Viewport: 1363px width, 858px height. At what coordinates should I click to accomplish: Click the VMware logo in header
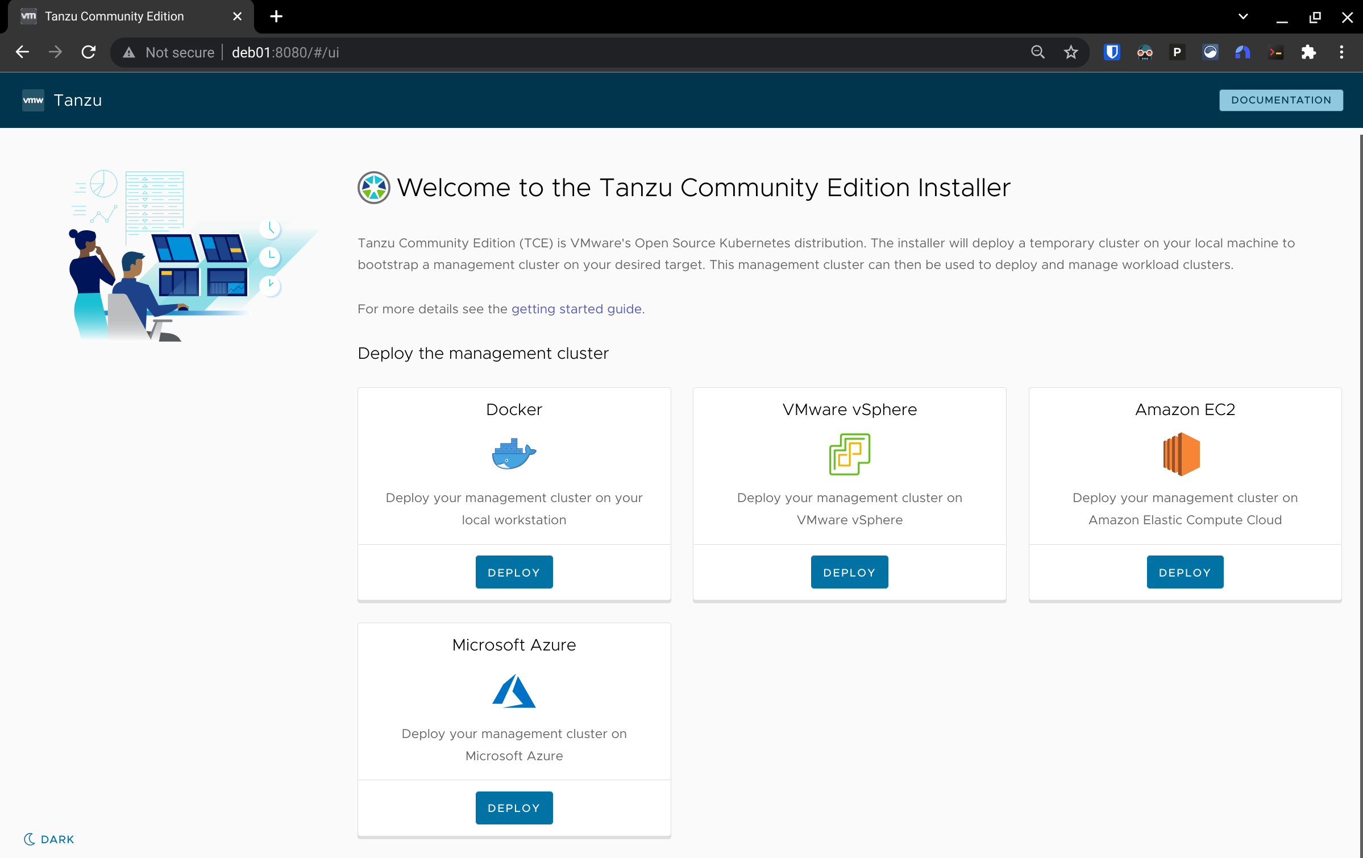(x=33, y=101)
